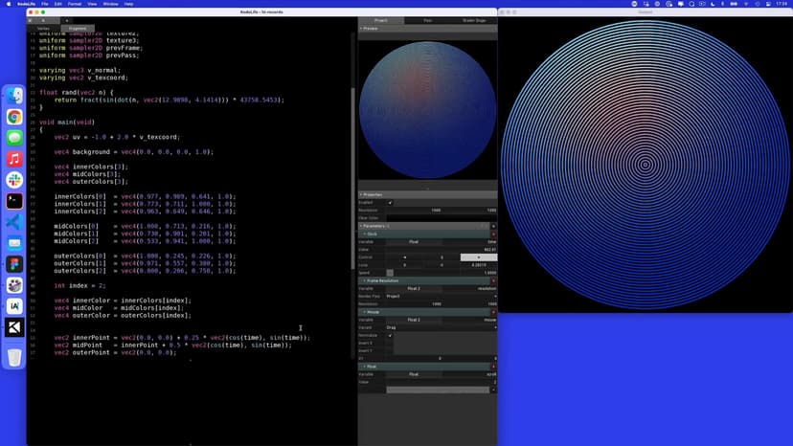The height and width of the screenshot is (446, 793).
Task: Select the Pass tab in the panel
Action: point(427,20)
